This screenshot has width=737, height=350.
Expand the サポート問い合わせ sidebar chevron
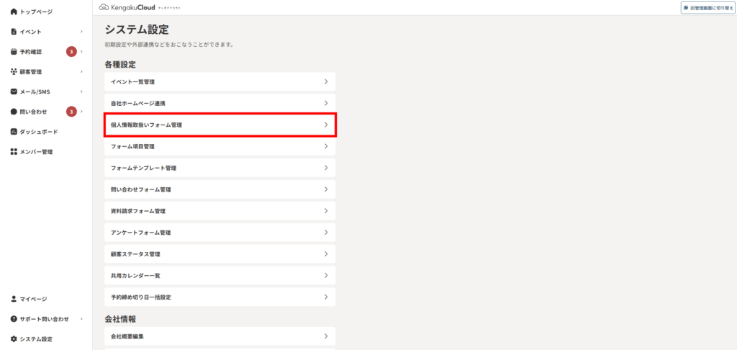pyautogui.click(x=81, y=319)
